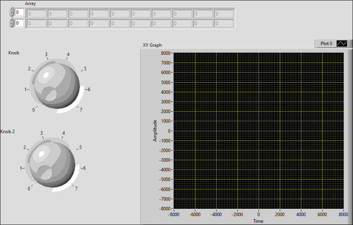This screenshot has width=353, height=225.
Task: Click the -7000 tick on Amplitude axis
Action: tap(165, 199)
